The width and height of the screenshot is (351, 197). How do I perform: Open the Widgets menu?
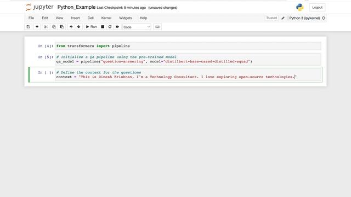(x=126, y=18)
